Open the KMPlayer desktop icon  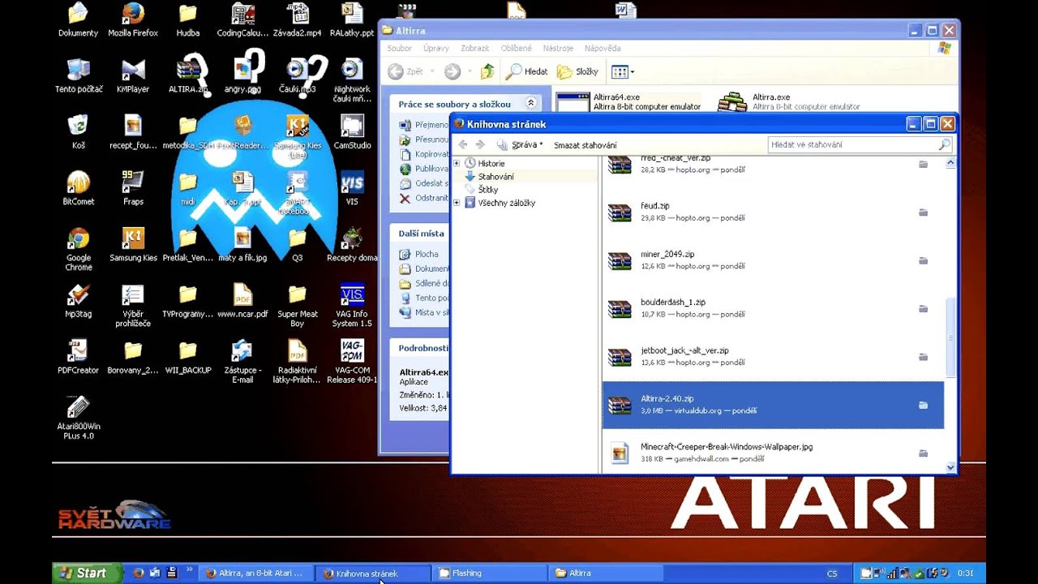tap(133, 76)
